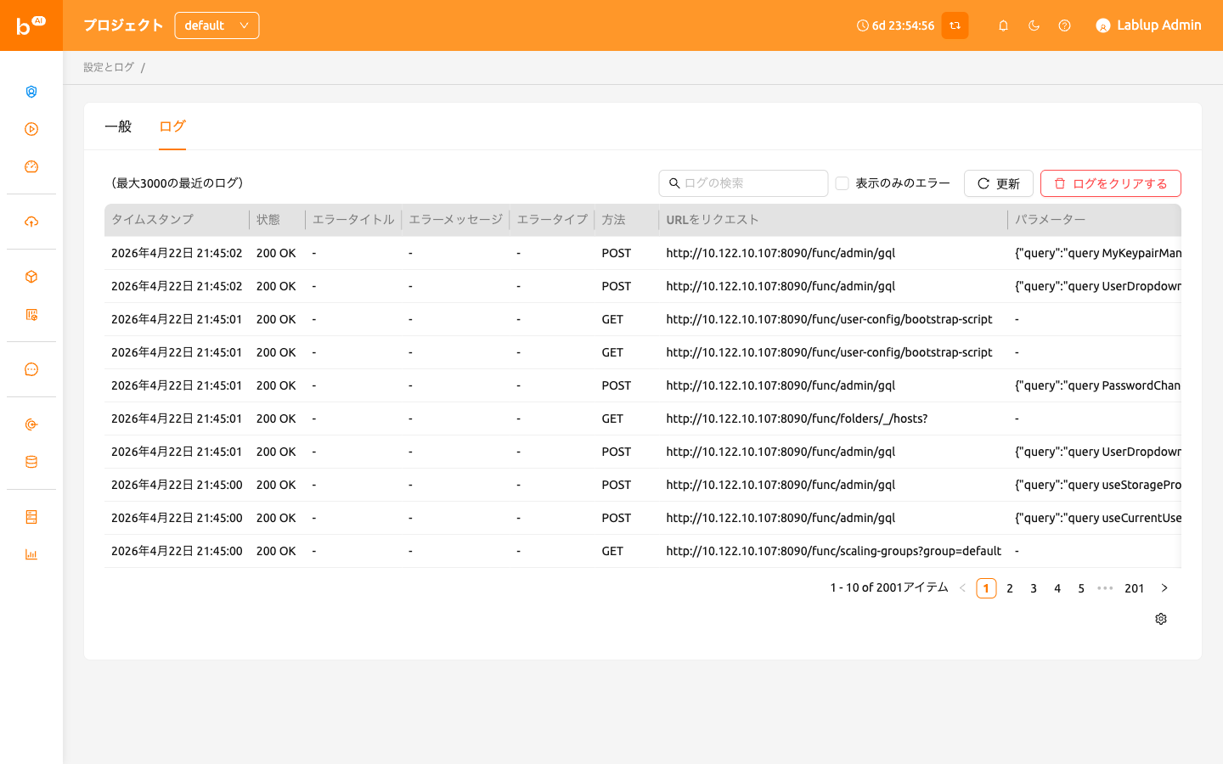The image size is (1223, 764).
Task: Expand the default project dropdown
Action: coord(217,25)
